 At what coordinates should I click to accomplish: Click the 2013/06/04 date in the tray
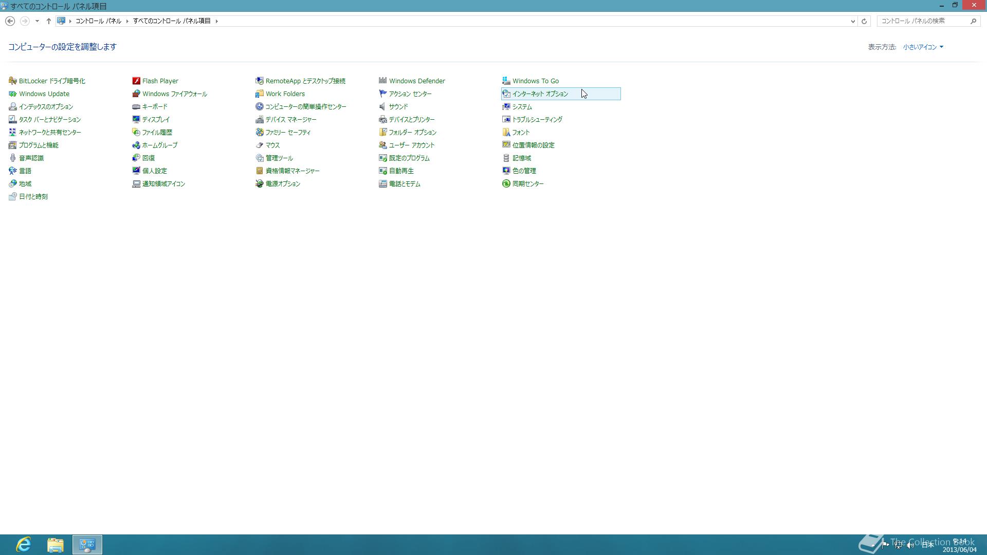click(x=959, y=550)
